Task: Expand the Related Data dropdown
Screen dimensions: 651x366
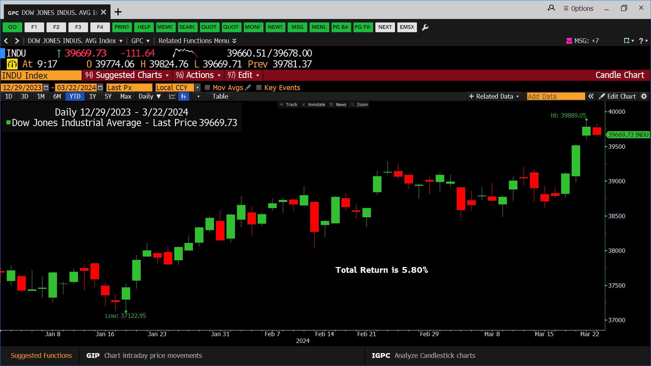Action: 494,96
